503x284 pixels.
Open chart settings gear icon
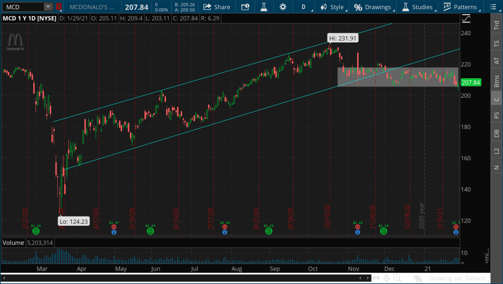[283, 7]
